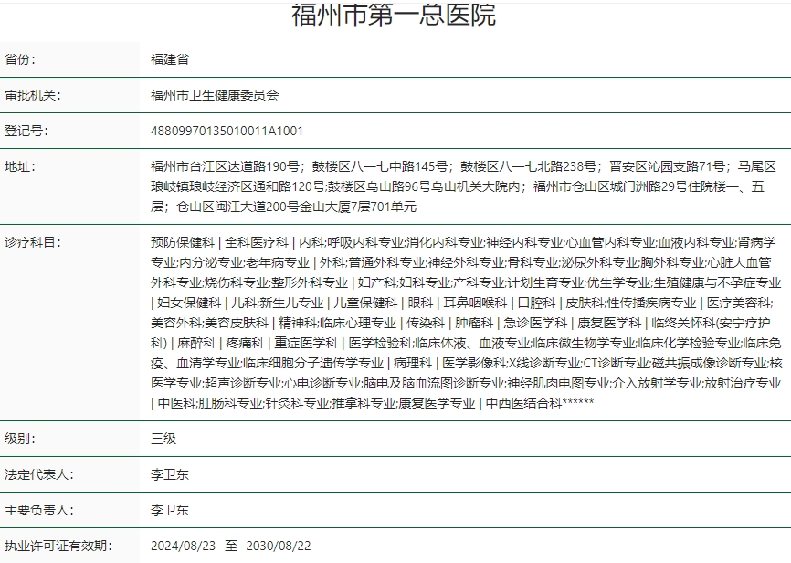Select the 级别 label
Image resolution: width=791 pixels, height=563 pixels.
click(x=20, y=439)
